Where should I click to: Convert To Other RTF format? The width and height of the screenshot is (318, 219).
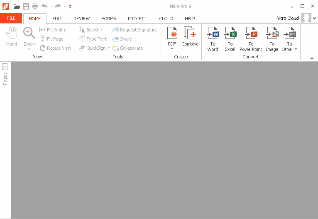[289, 39]
